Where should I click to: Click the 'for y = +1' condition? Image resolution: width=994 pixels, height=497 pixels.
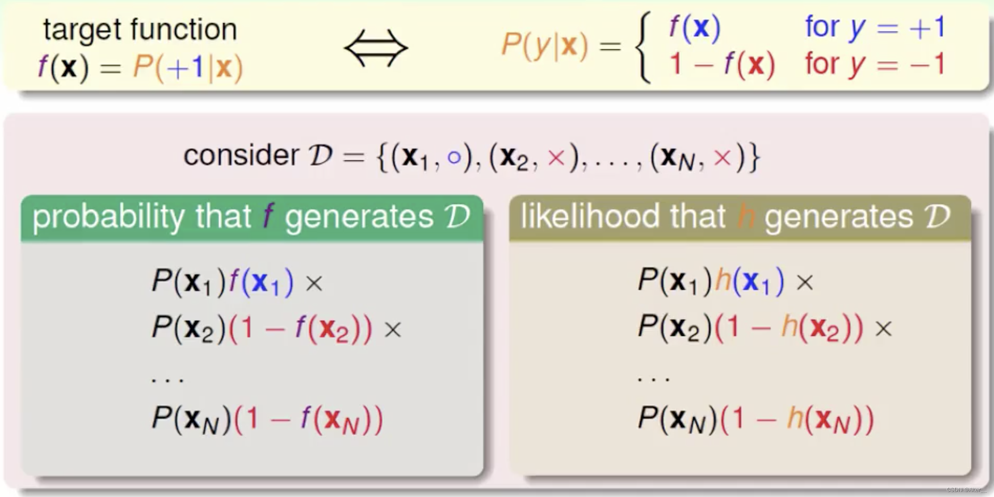coord(875,28)
